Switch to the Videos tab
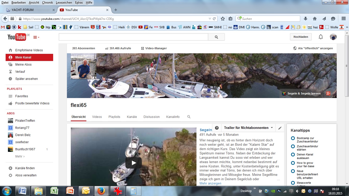Viewport: 349px width, 196px height. tap(97, 117)
